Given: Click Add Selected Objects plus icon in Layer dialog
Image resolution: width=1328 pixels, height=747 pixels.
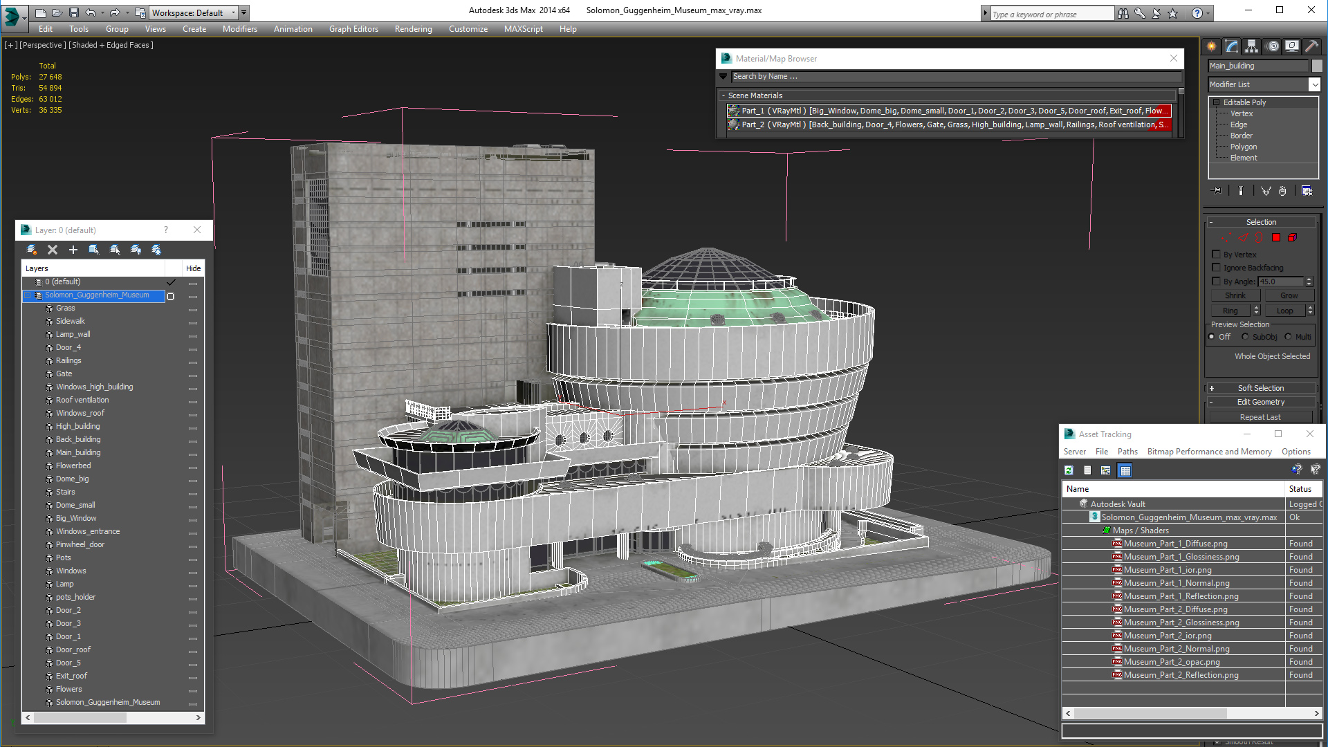Looking at the screenshot, I should 73,250.
